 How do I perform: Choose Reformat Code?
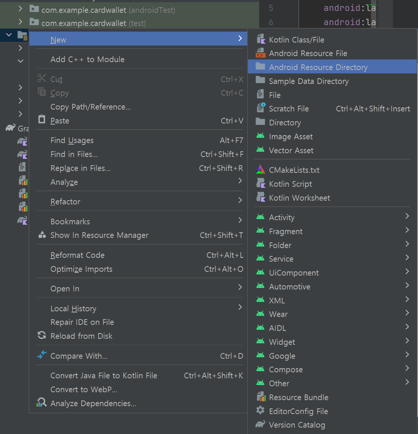pyautogui.click(x=138, y=255)
